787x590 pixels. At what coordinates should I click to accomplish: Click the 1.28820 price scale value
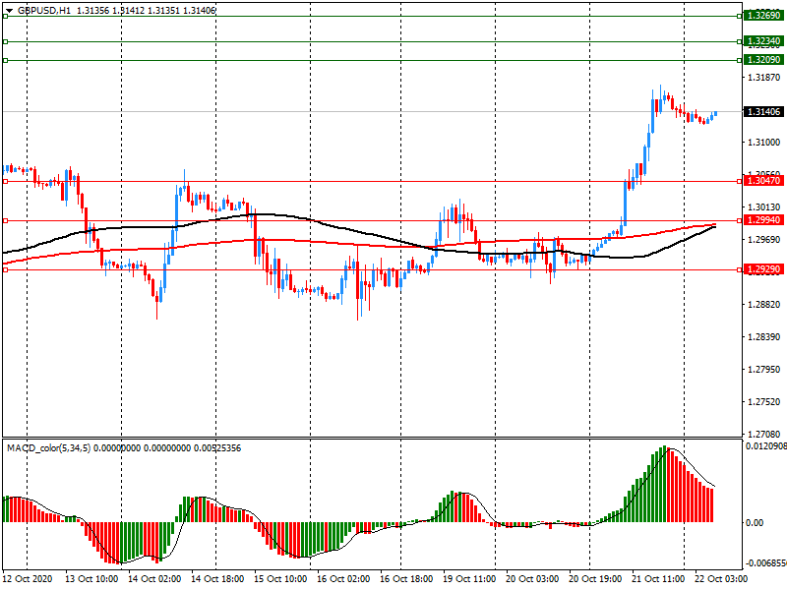coord(764,305)
